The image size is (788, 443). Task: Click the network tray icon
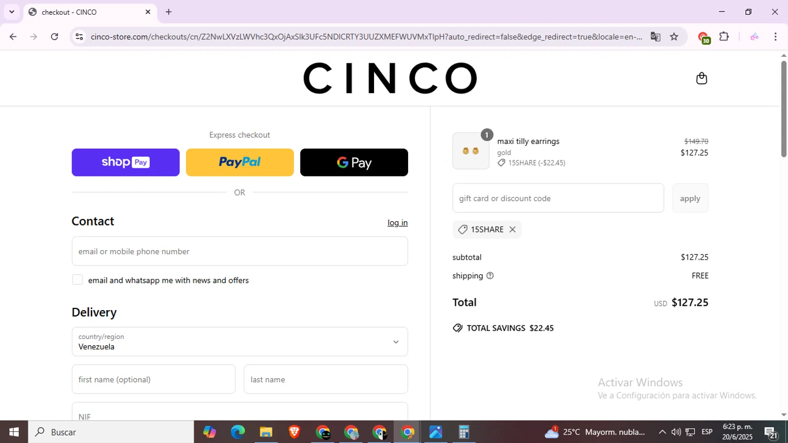pyautogui.click(x=690, y=432)
